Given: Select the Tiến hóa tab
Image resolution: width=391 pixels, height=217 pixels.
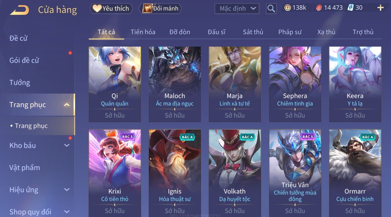Looking at the screenshot, I should [x=143, y=32].
